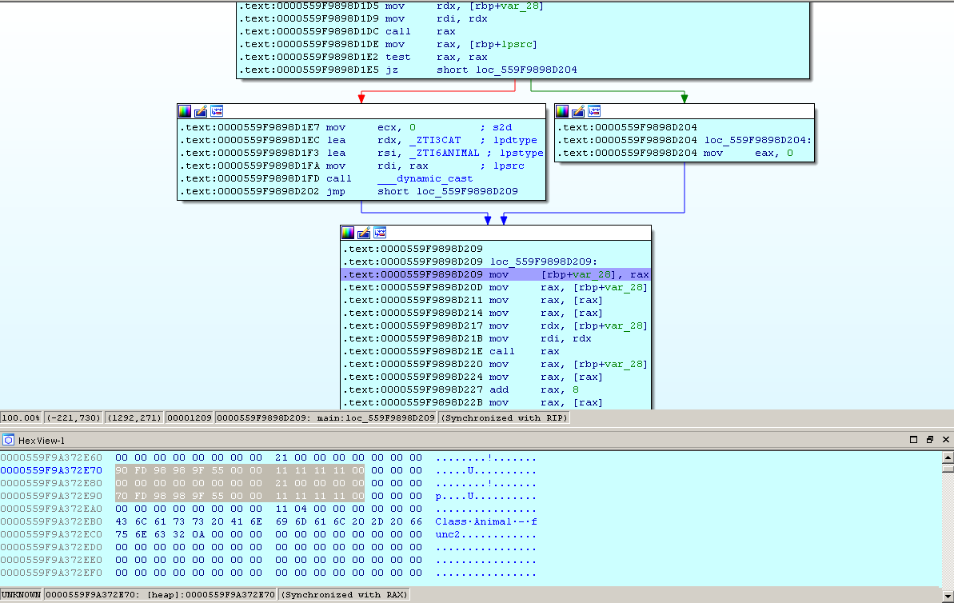This screenshot has height=603, width=954.
Task: Click the call ___dynamic_cast instruction
Action: [326, 178]
